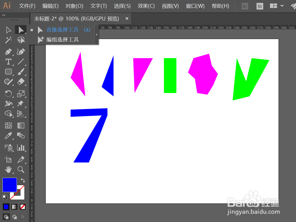Open the 文字(T) menu
The height and width of the screenshot is (222, 296).
point(99,6)
